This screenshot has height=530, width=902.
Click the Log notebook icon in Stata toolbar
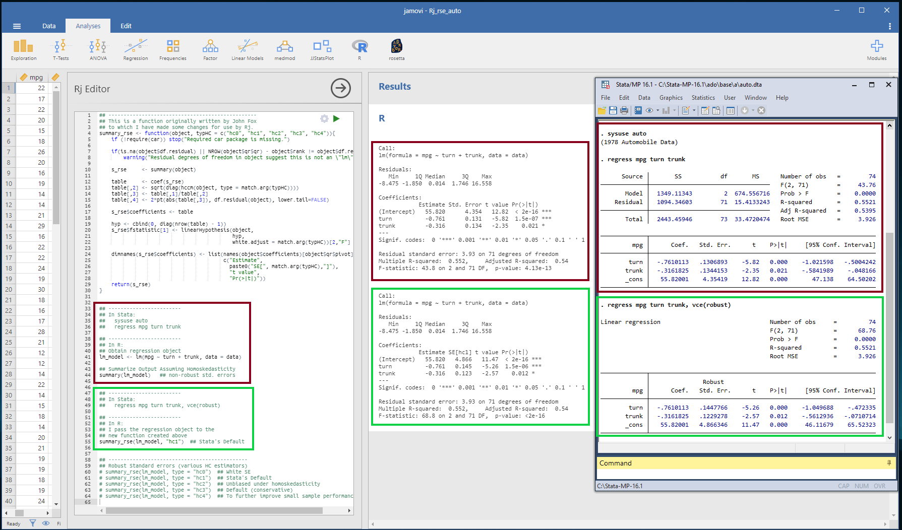pyautogui.click(x=638, y=110)
